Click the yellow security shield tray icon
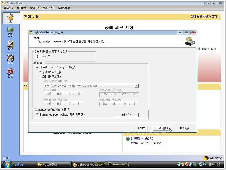 pyautogui.click(x=183, y=164)
